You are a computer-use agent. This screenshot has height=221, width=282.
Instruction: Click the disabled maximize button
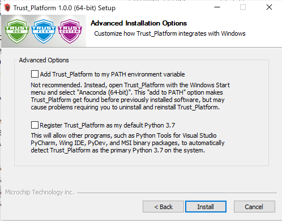point(243,7)
